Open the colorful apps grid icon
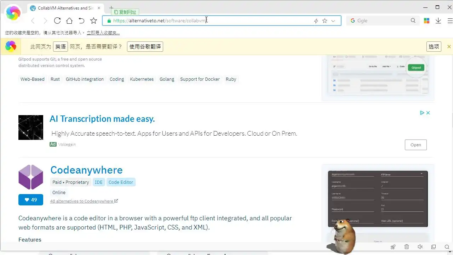The height and width of the screenshot is (255, 453). 427,21
